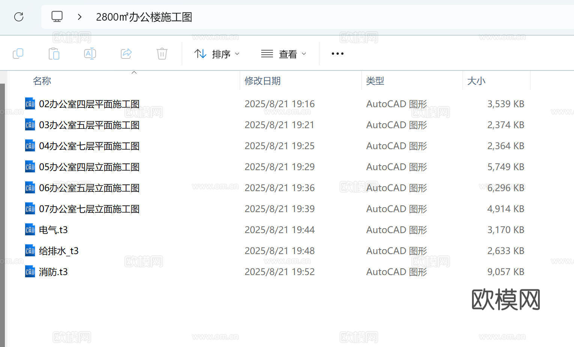This screenshot has width=574, height=347.
Task: Click the CAD icon of 电气.t3
Action: tap(30, 230)
